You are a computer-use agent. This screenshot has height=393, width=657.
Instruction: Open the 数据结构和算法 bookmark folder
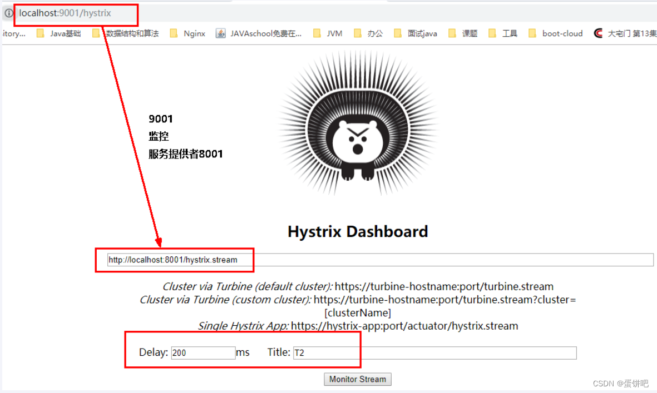126,33
